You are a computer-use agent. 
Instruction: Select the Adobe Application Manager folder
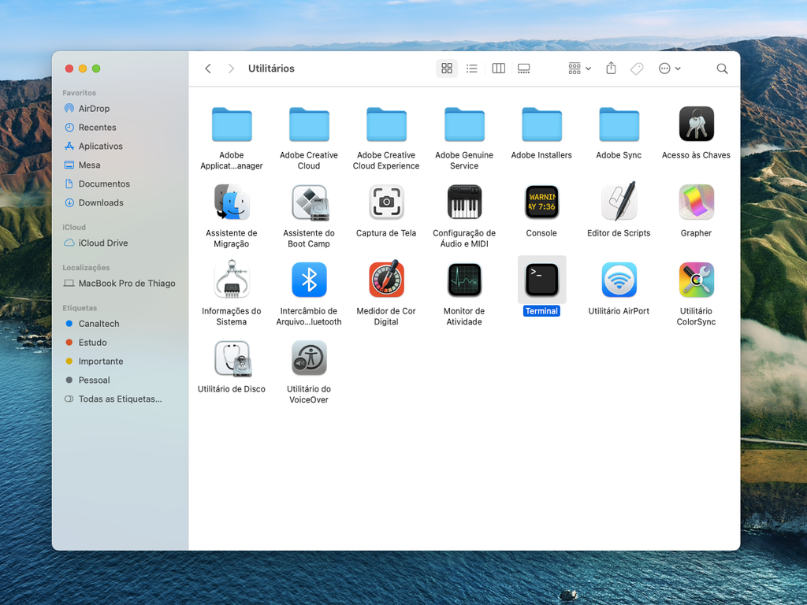232,124
